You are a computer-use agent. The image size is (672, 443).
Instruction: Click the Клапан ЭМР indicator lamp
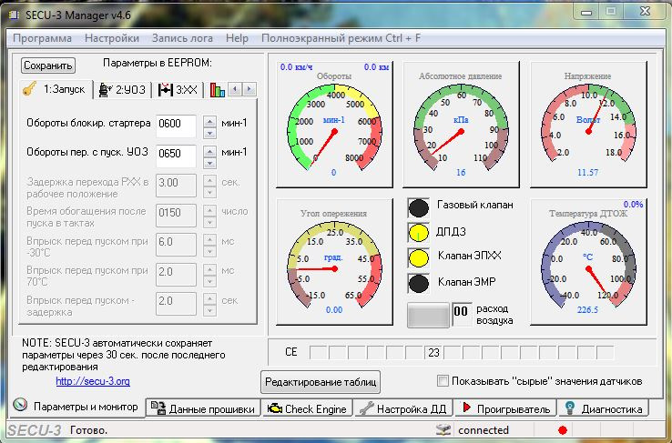[x=418, y=283]
